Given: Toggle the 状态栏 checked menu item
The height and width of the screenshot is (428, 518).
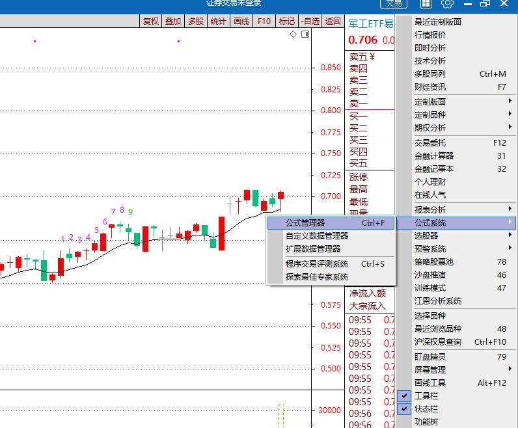Looking at the screenshot, I should pyautogui.click(x=456, y=409).
